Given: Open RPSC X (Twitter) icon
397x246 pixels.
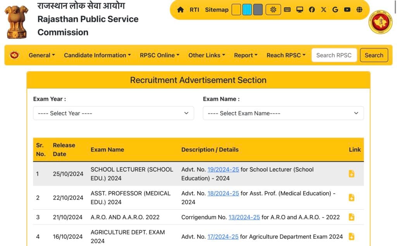Looking at the screenshot, I should coord(324,10).
